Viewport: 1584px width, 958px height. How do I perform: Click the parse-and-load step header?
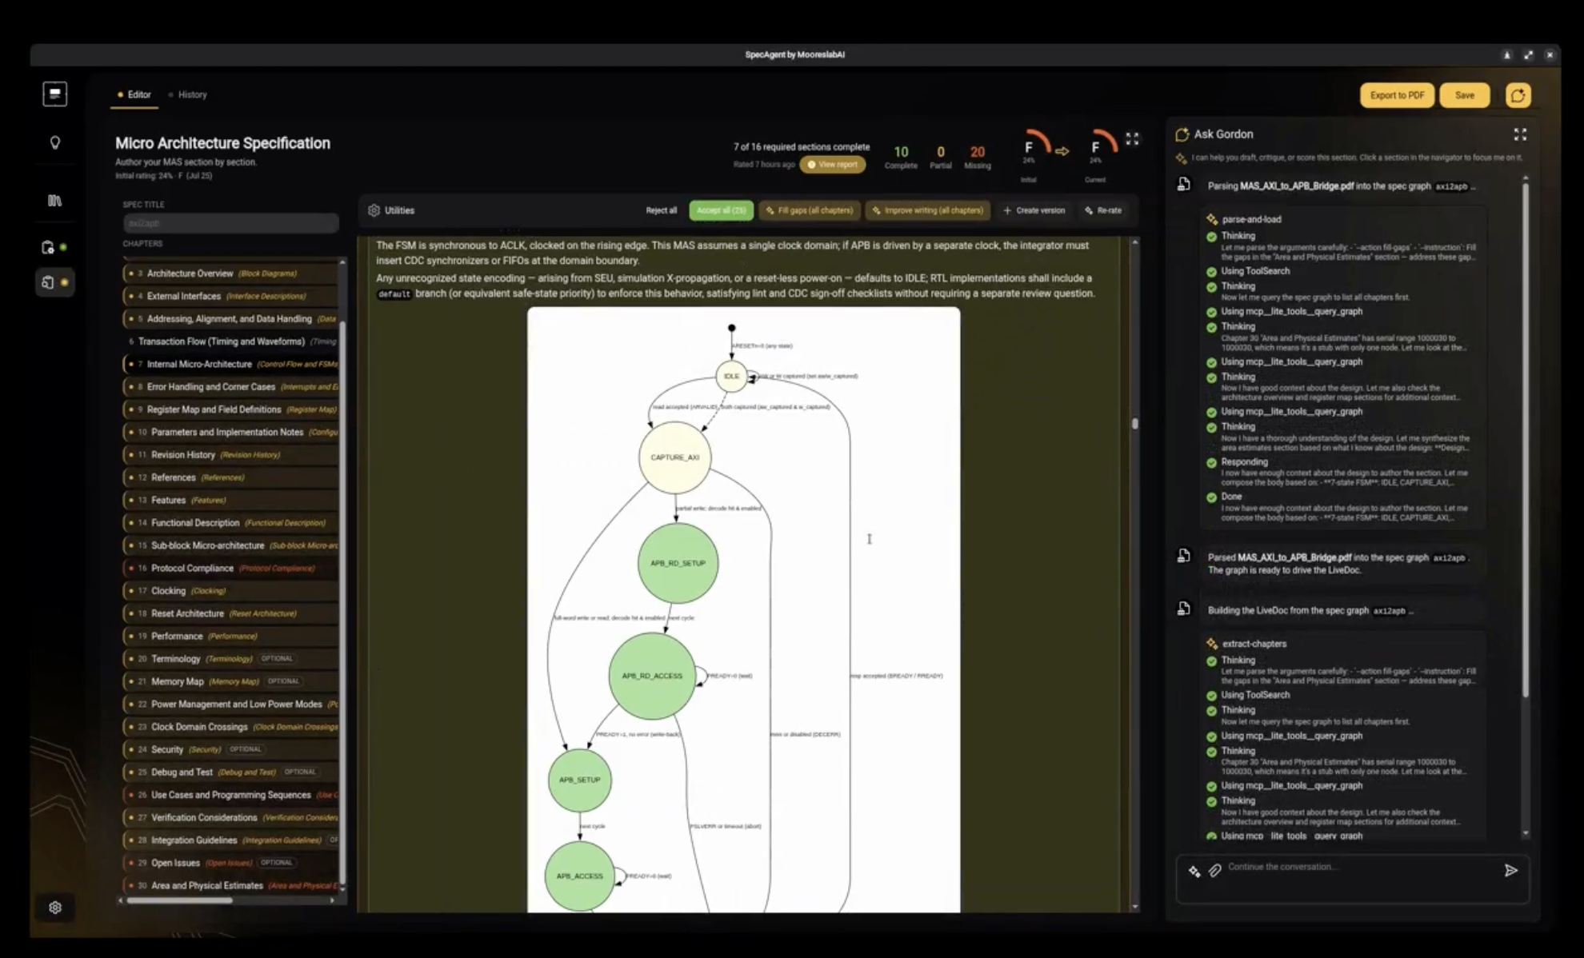click(1251, 218)
